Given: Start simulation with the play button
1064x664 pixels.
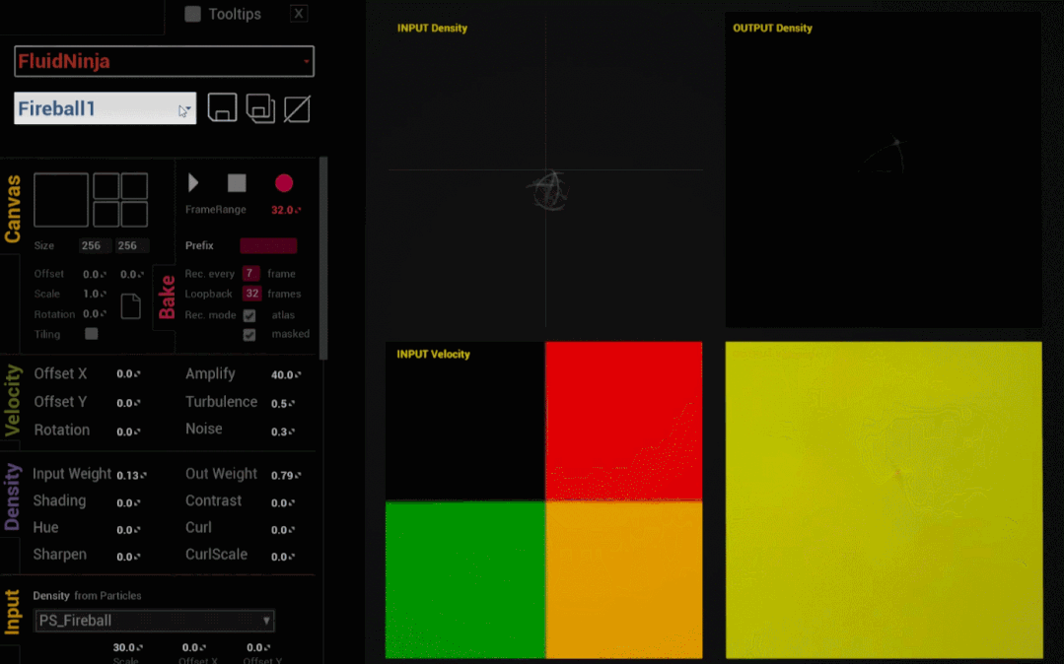Looking at the screenshot, I should coord(193,183).
